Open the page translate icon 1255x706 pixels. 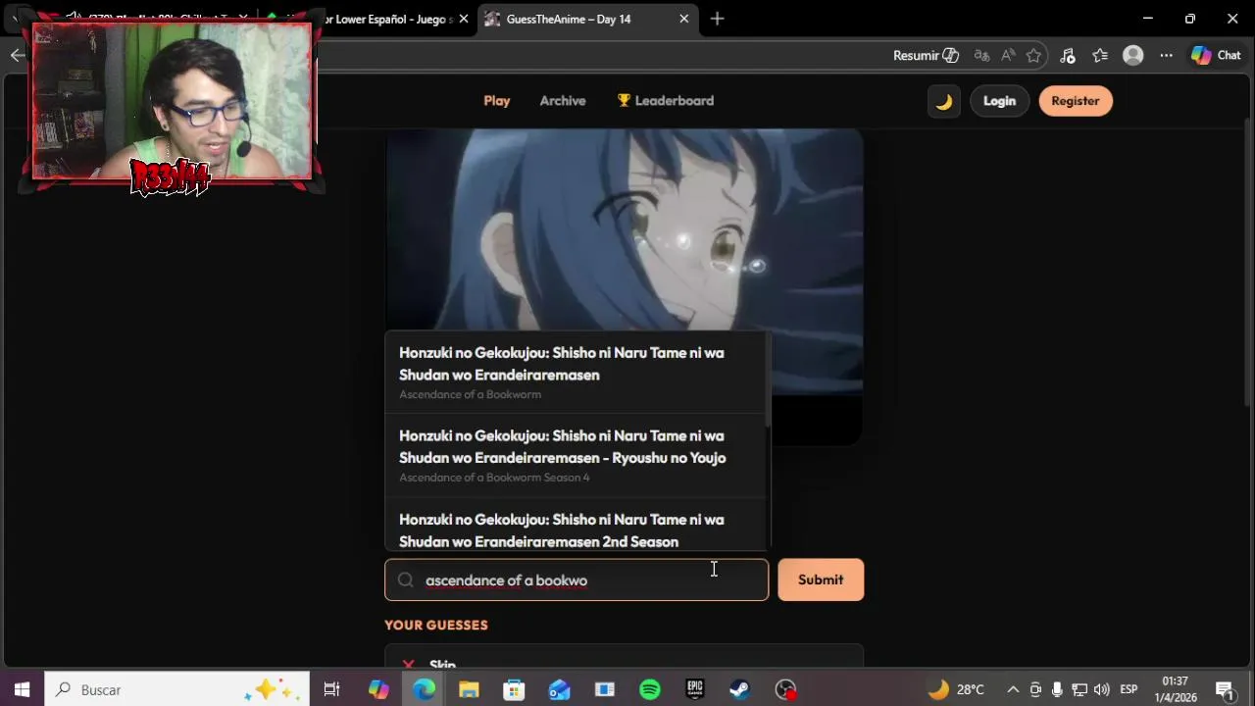click(981, 56)
